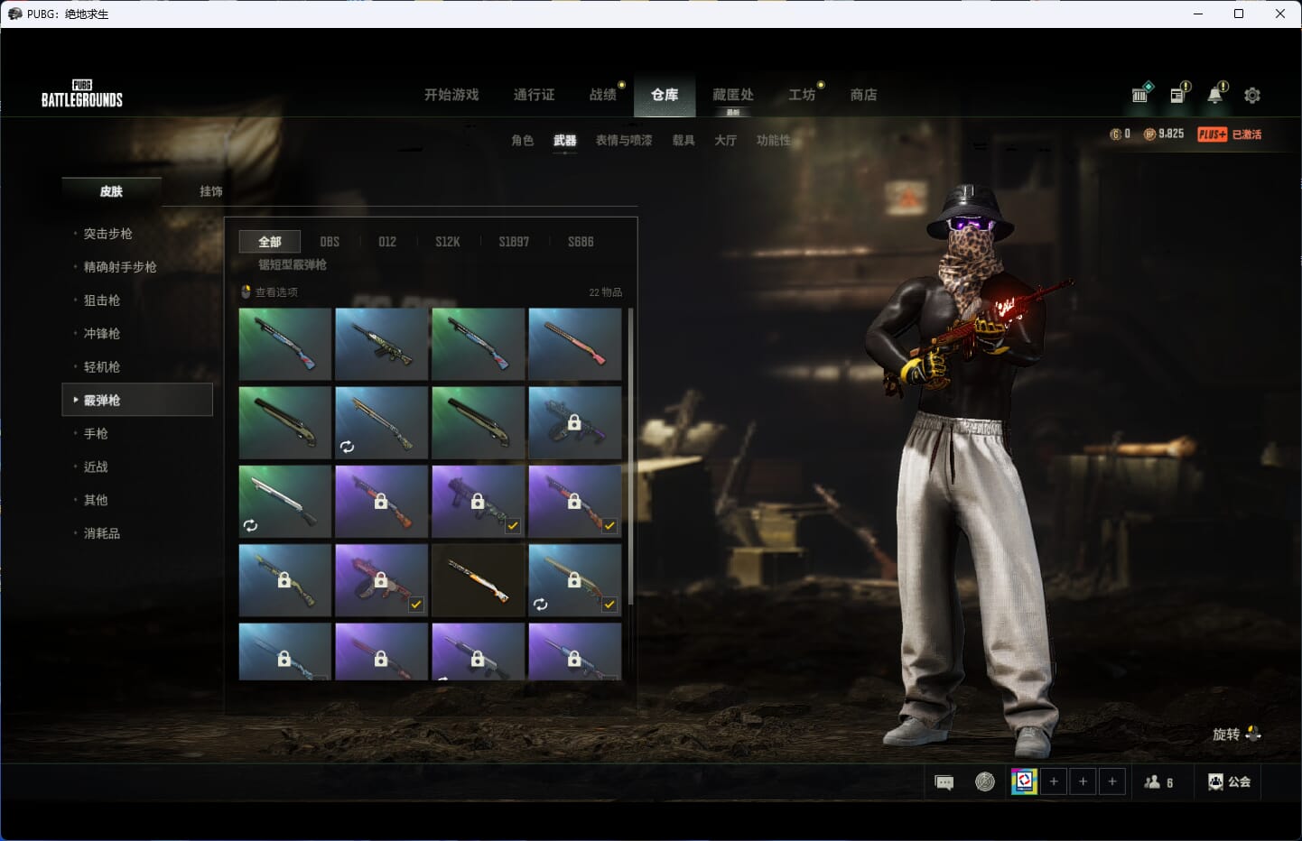The height and width of the screenshot is (841, 1302).
Task: Switch to the 载具 sub-tab
Action: coord(684,141)
